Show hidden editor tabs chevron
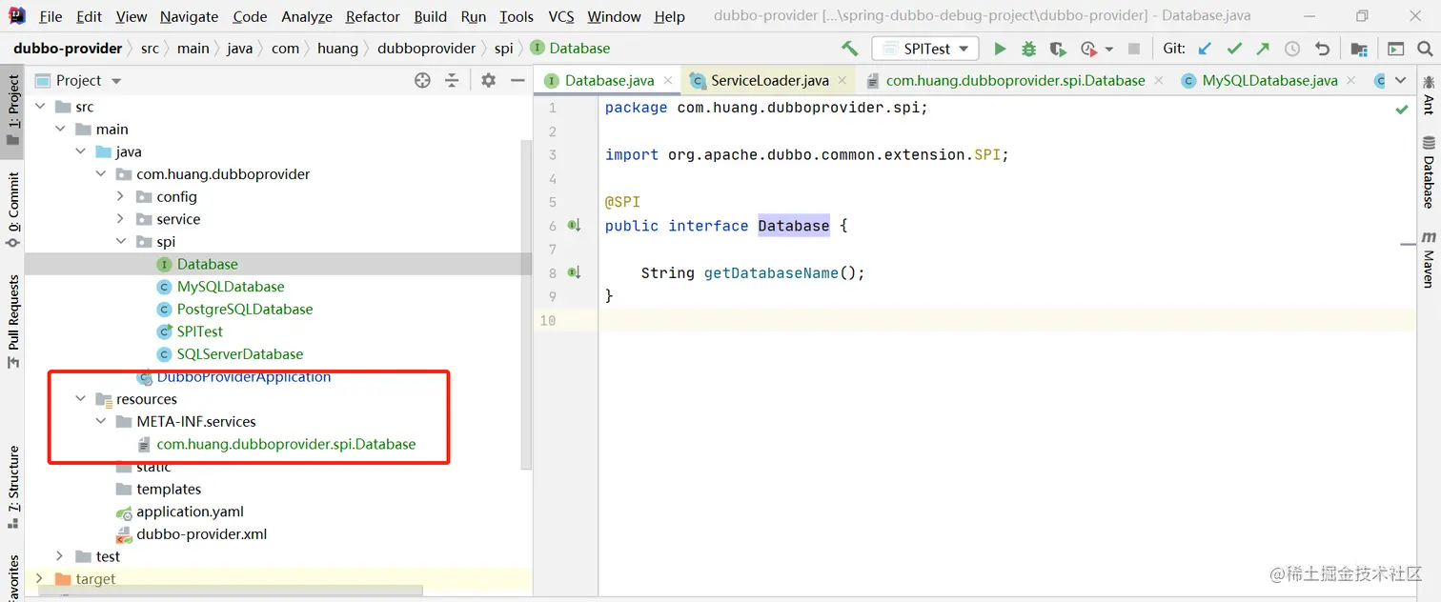1441x602 pixels. coord(1400,81)
